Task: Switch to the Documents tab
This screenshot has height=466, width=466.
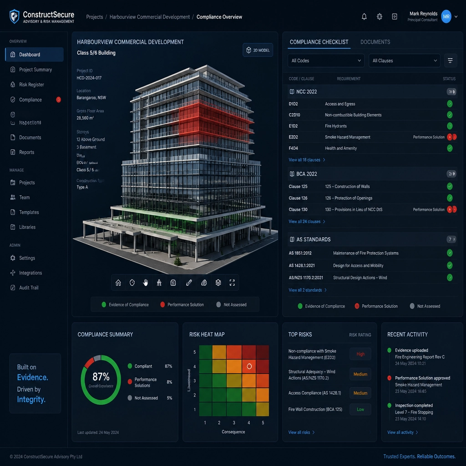Action: 375,42
